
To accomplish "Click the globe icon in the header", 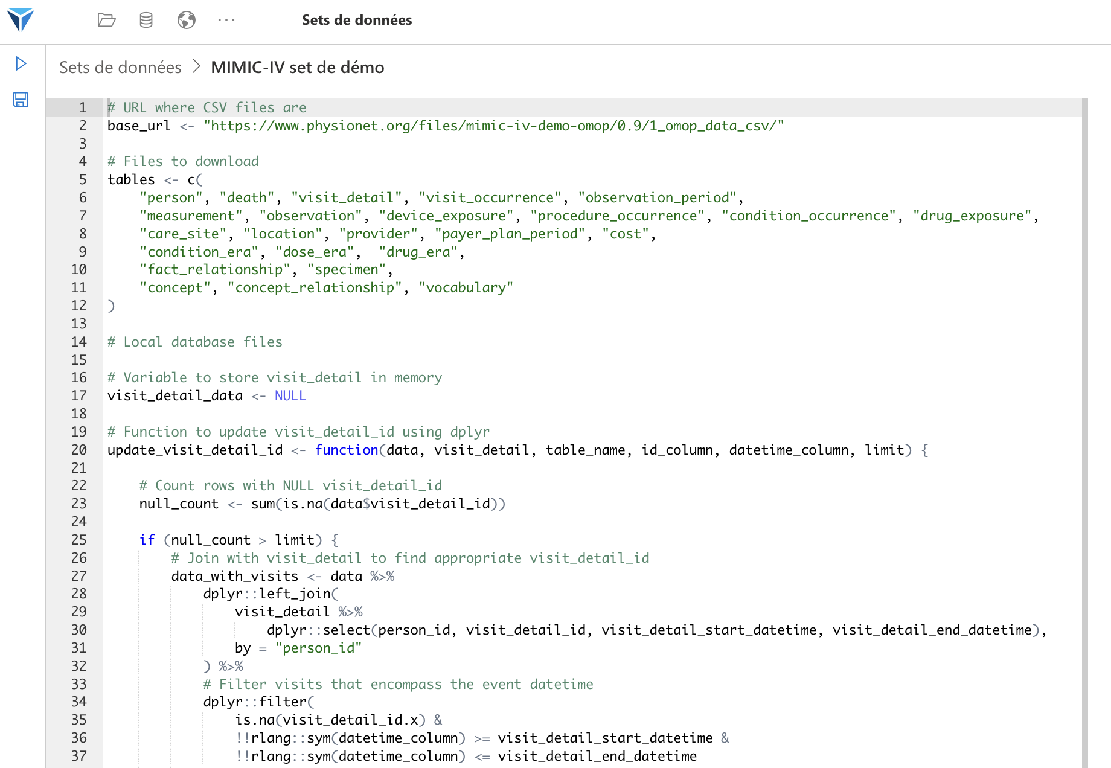I will click(x=187, y=20).
